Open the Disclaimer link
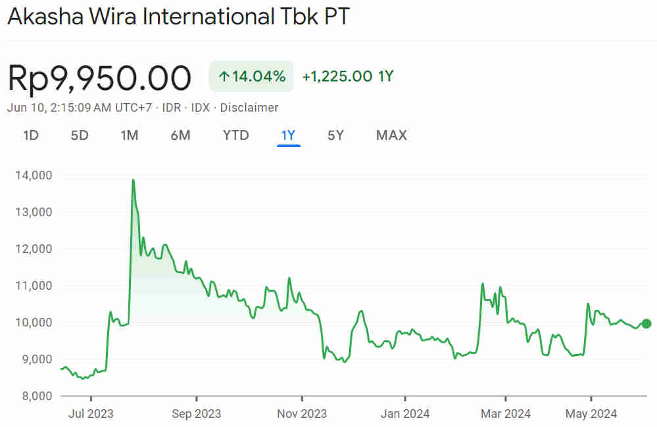 [x=250, y=107]
